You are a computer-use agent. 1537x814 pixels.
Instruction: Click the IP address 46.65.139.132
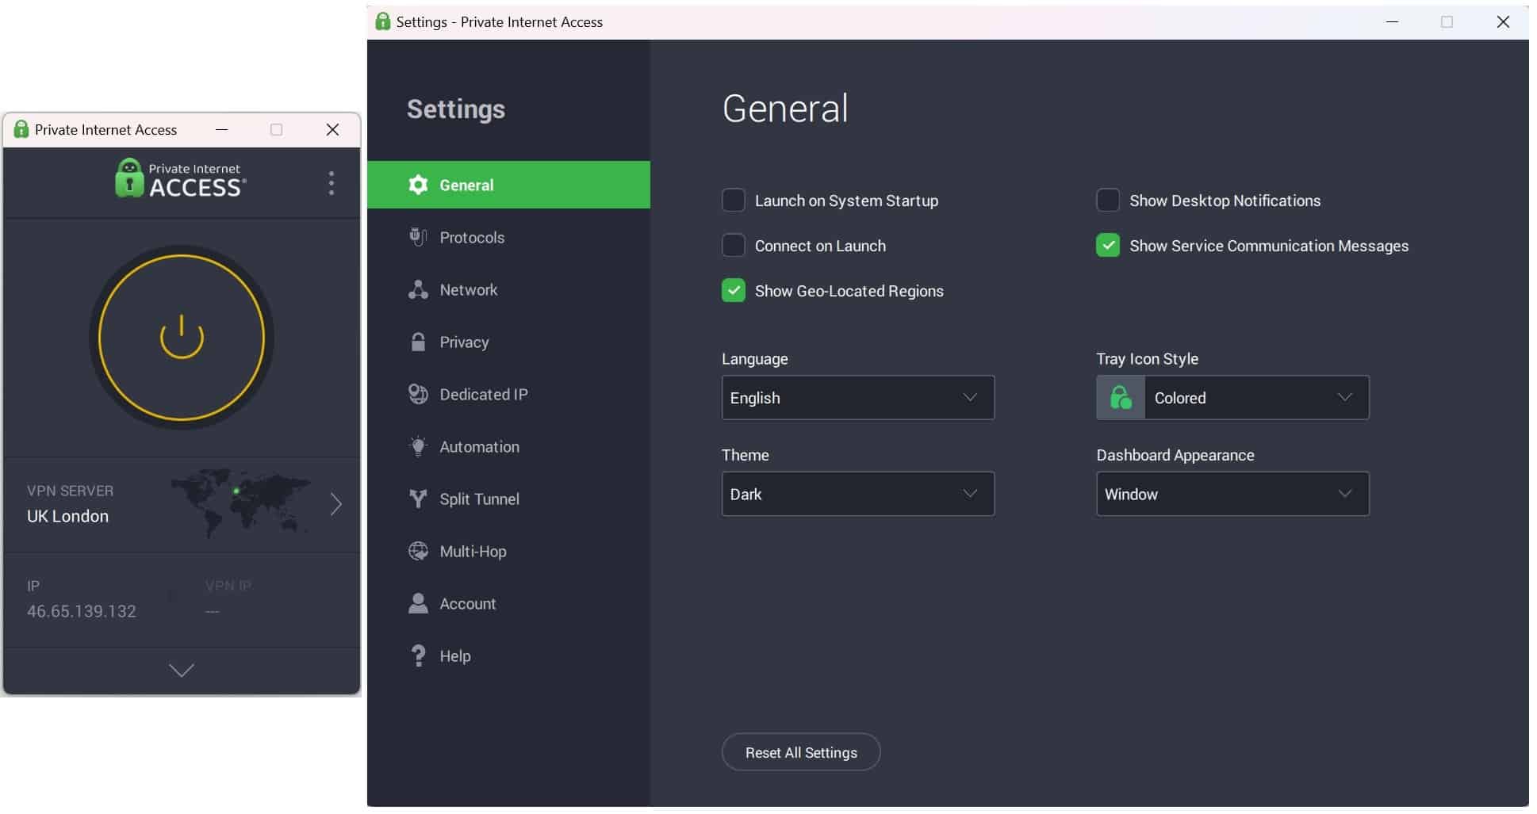(x=82, y=611)
